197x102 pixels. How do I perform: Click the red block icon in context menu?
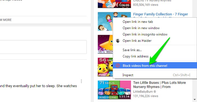[x=118, y=66]
